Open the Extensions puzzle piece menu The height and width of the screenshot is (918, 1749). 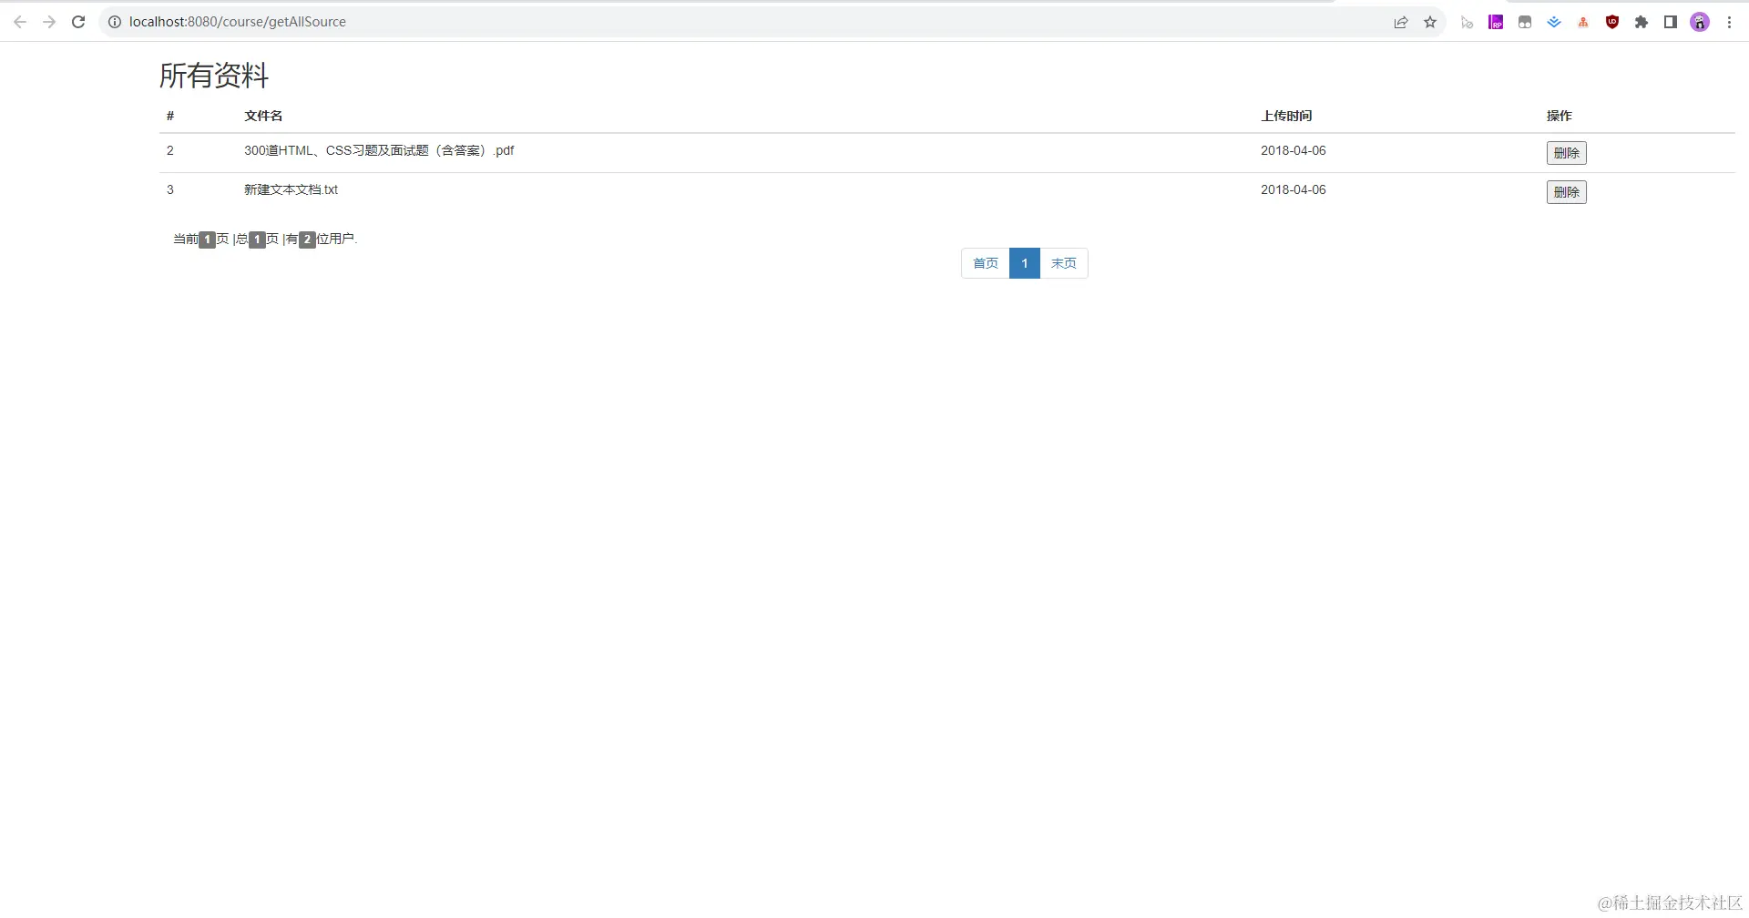[x=1642, y=22]
